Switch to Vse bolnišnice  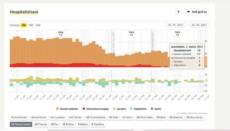38,117
